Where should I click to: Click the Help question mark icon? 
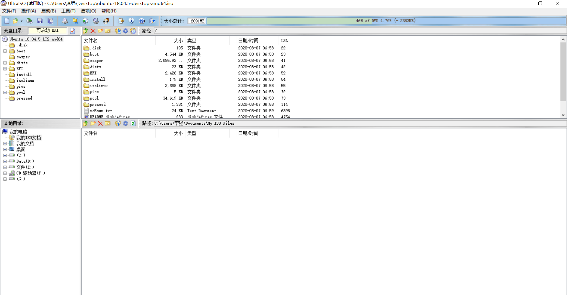pos(142,21)
